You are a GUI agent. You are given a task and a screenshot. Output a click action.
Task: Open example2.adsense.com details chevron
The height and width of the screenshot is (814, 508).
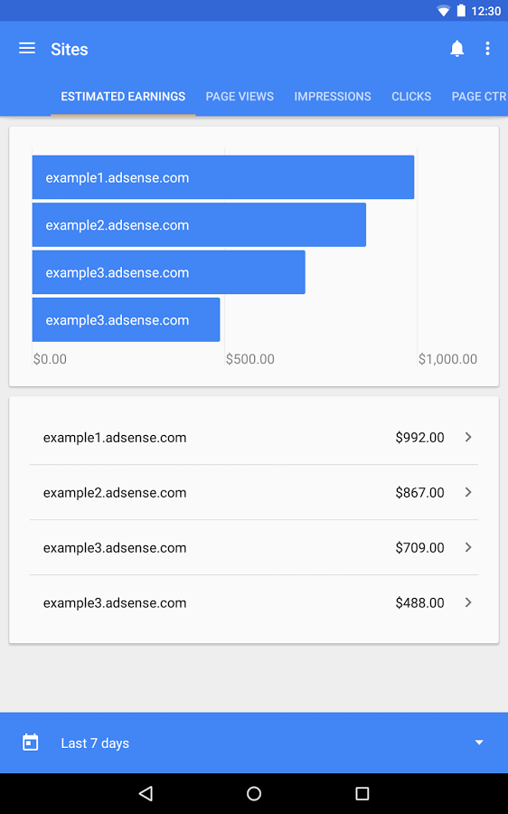point(468,492)
